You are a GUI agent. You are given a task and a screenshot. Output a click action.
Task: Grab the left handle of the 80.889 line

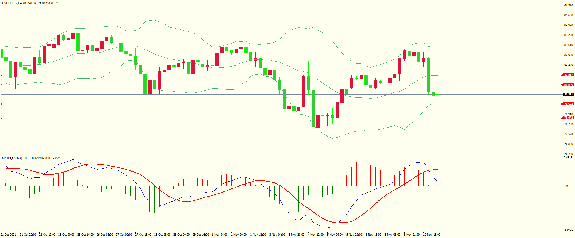click(2, 85)
